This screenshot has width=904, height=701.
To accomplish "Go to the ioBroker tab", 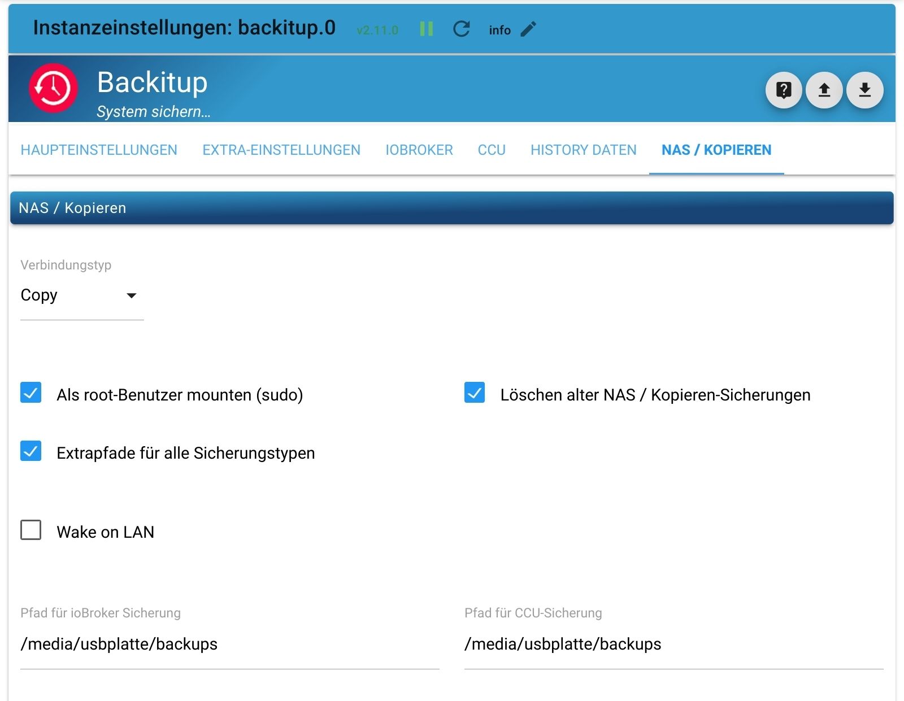I will point(419,150).
